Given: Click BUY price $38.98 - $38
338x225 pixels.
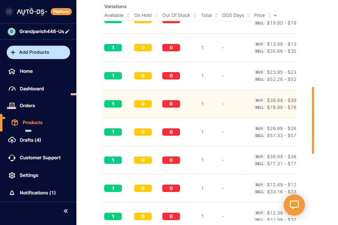Looking at the screenshot, I should coord(282,157).
